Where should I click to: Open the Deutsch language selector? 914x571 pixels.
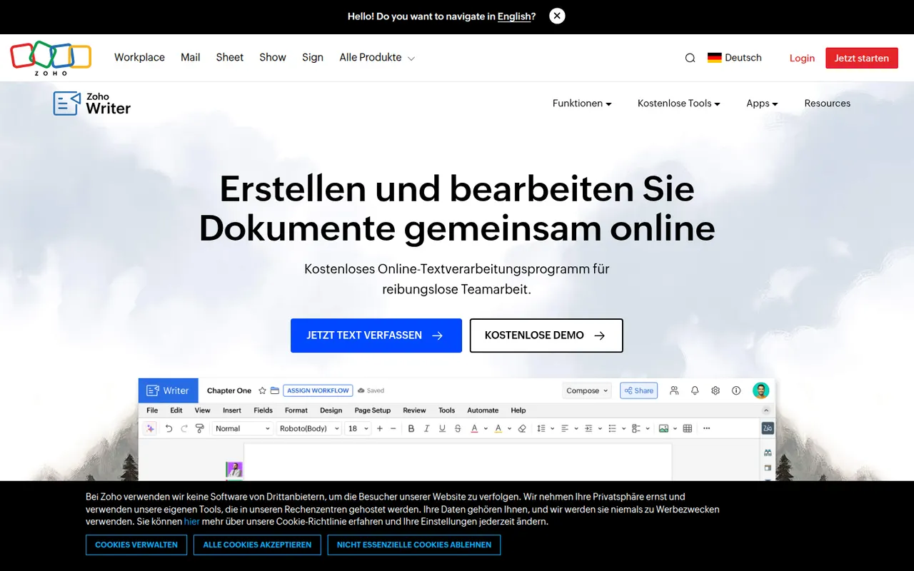tap(735, 58)
